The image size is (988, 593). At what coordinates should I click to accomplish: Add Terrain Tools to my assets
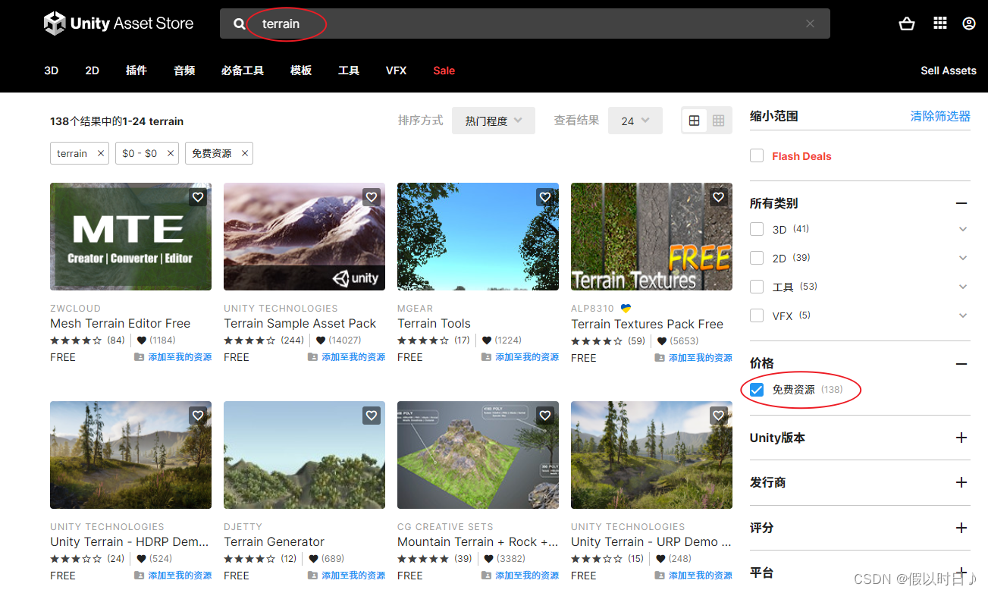coord(521,357)
